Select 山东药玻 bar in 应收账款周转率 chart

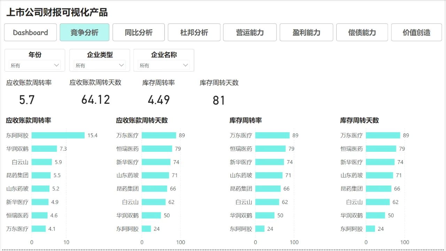pyautogui.click(x=40, y=189)
